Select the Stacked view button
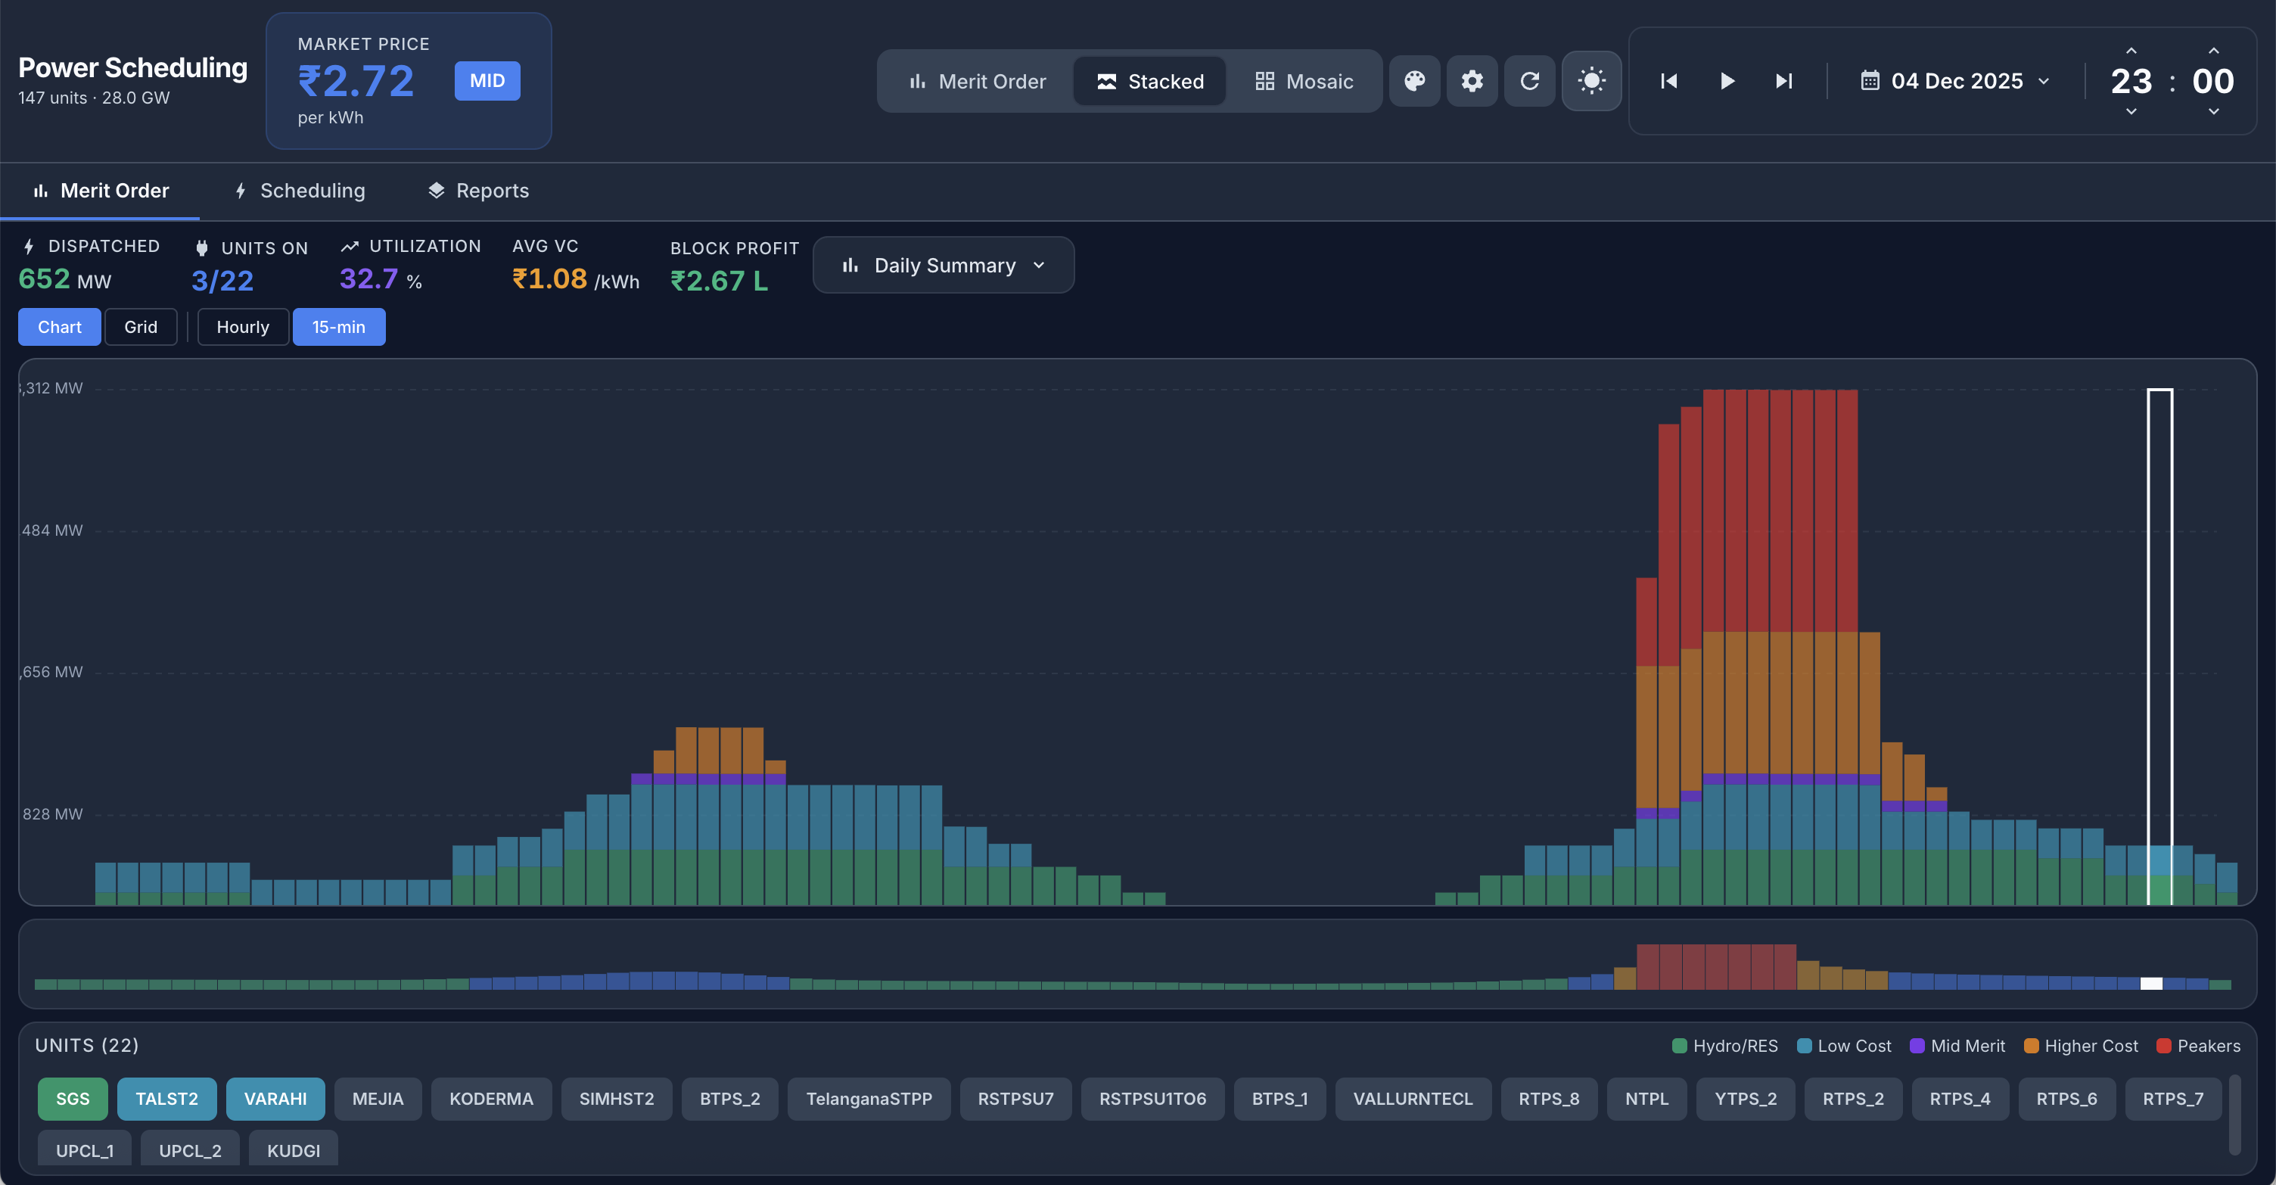The height and width of the screenshot is (1185, 2276). point(1149,80)
